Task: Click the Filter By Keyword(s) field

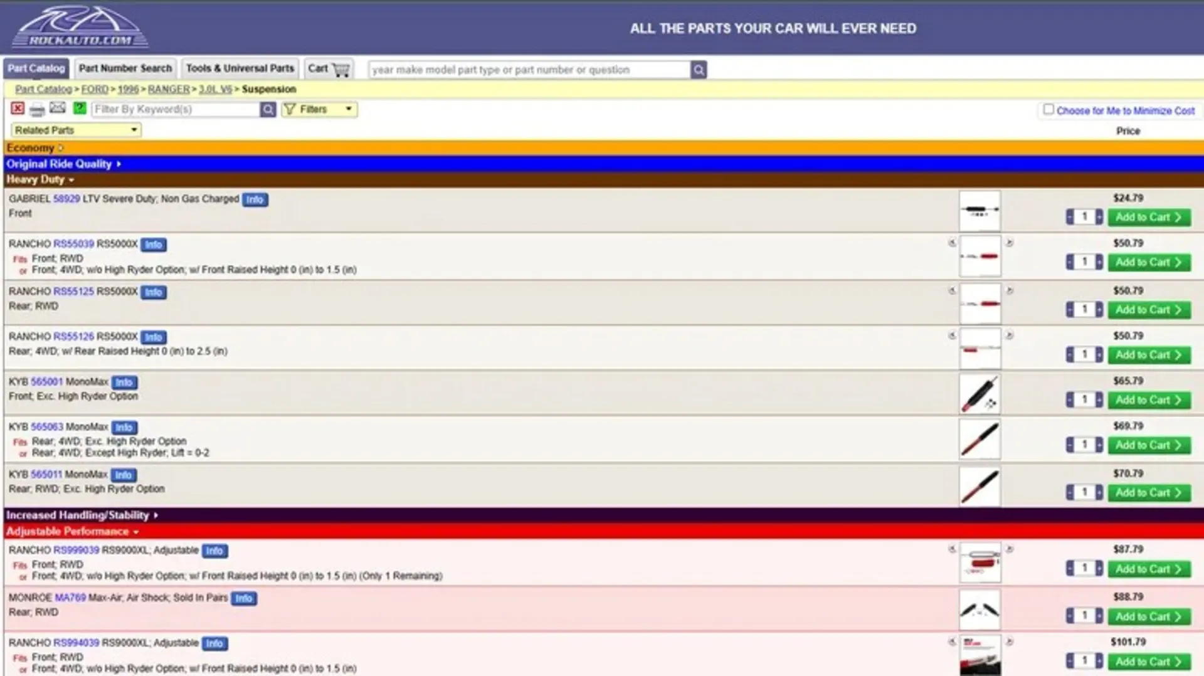Action: pos(176,110)
